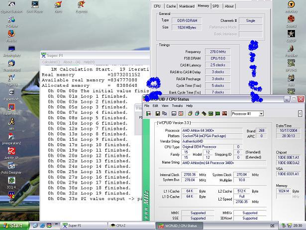Image resolution: width=306 pixels, height=230 pixels.
Task: Open the halo desktop shortcut
Action: coord(291,80)
